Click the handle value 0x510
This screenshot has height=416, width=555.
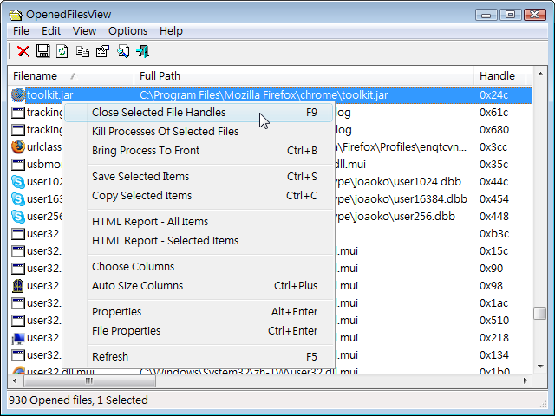click(x=494, y=320)
